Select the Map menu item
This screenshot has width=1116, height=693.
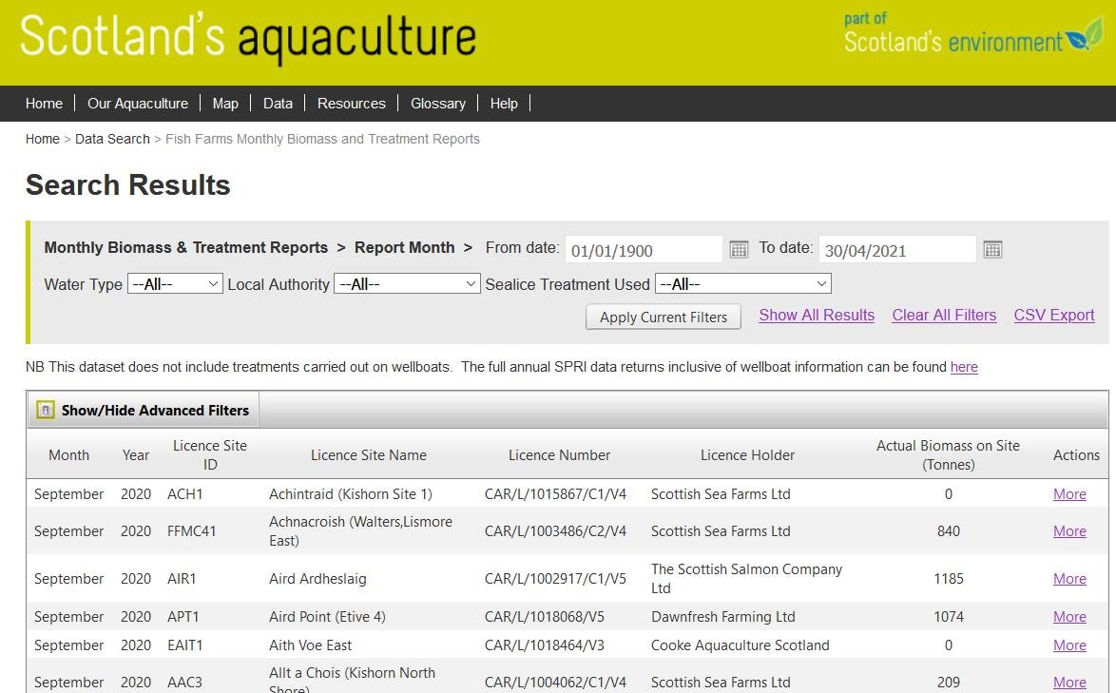(225, 104)
